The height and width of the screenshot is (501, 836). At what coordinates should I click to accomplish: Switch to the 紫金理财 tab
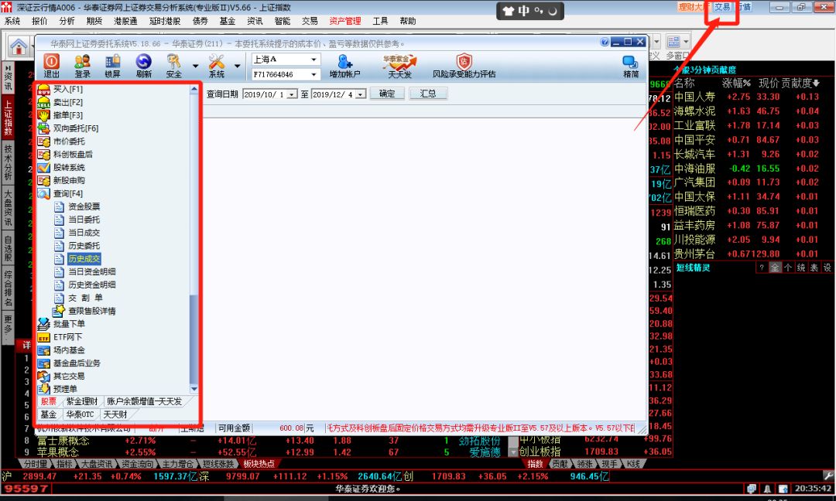point(81,401)
